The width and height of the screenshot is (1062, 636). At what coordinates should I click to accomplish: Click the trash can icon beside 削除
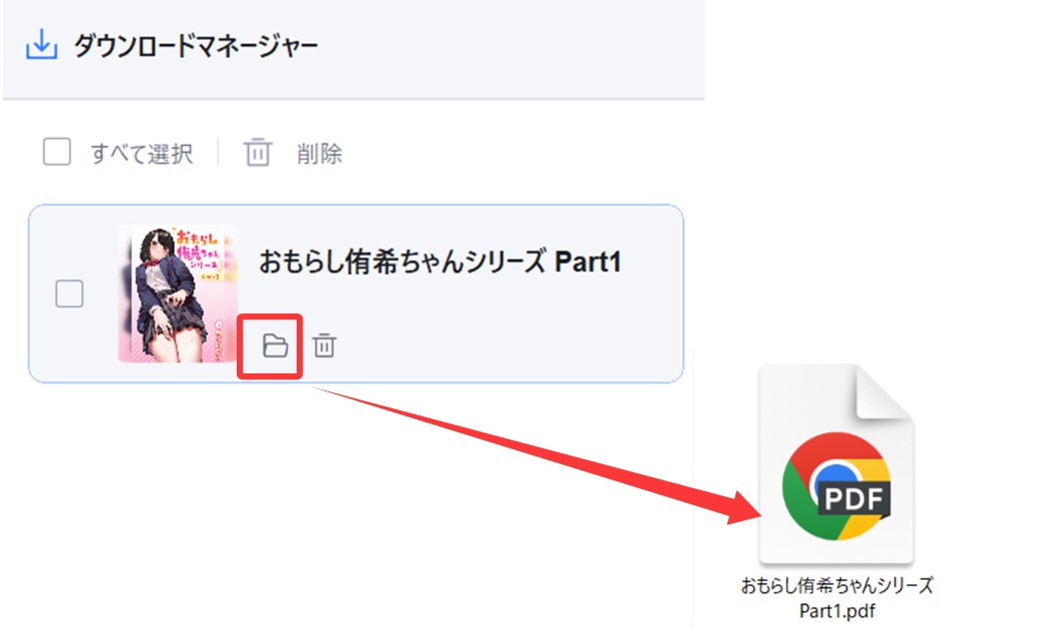tap(258, 153)
